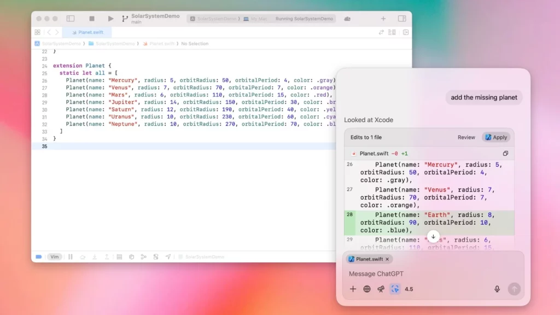Image resolution: width=560 pixels, height=315 pixels.
Task: Add editor on right
Action: (406, 32)
